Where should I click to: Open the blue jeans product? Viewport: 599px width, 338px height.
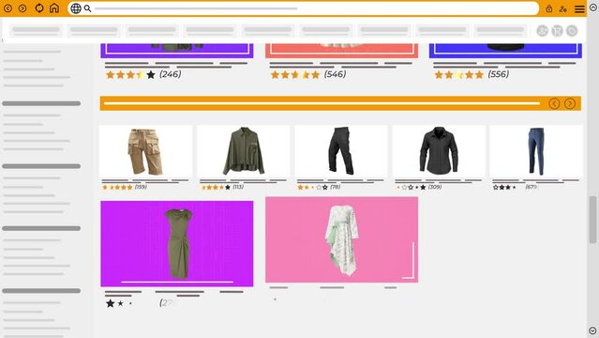click(x=536, y=151)
